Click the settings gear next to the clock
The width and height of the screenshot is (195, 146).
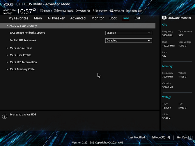(x=34, y=10)
